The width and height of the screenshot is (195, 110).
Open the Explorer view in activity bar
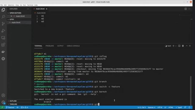pyautogui.click(x=3, y=10)
